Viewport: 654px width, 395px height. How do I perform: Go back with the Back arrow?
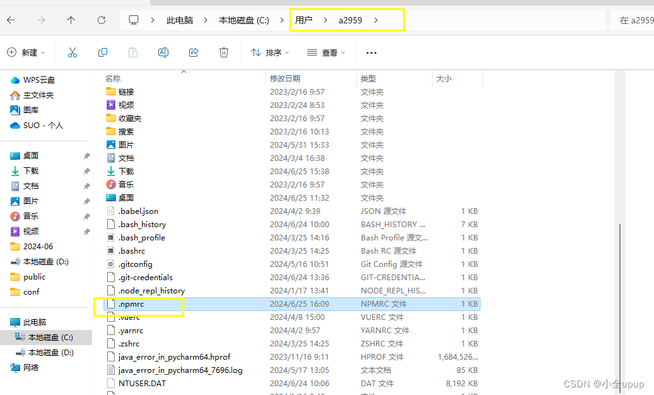click(x=11, y=20)
